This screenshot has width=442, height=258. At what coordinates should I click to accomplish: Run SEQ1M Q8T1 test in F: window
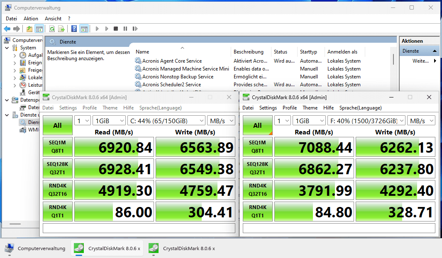(257, 147)
